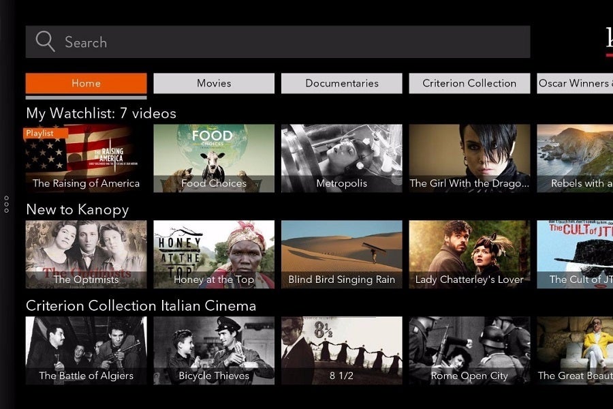Viewport: 613px width, 409px height.
Task: Open the Oscar Winners tab
Action: (x=575, y=83)
